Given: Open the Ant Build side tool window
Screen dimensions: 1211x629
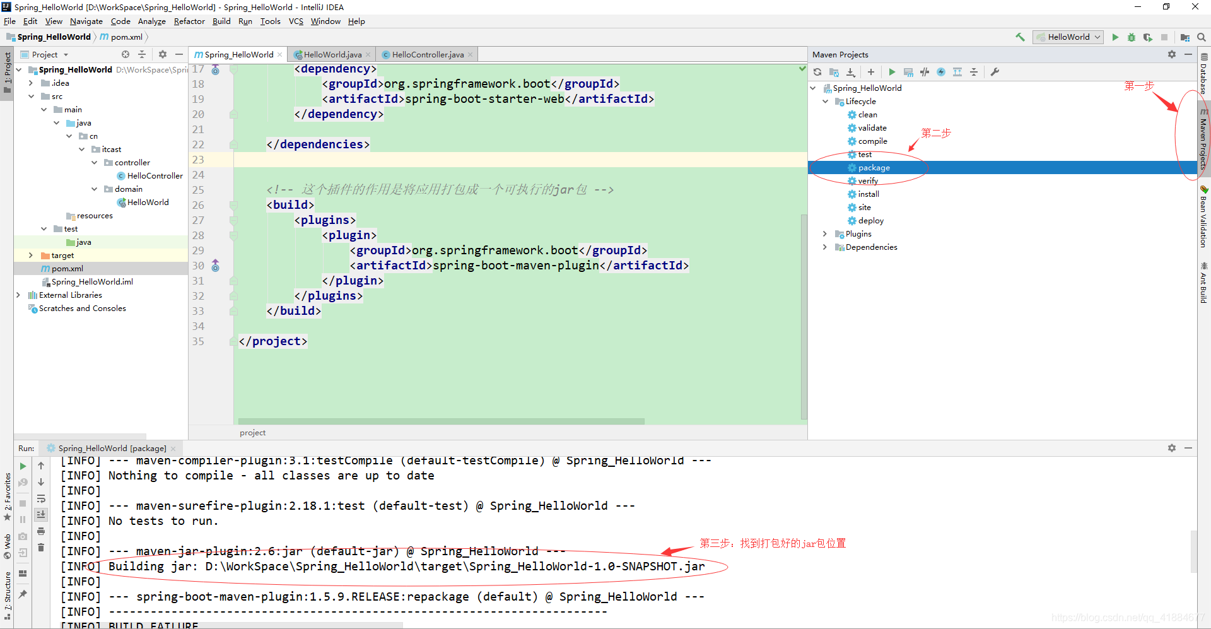Looking at the screenshot, I should click(1204, 283).
